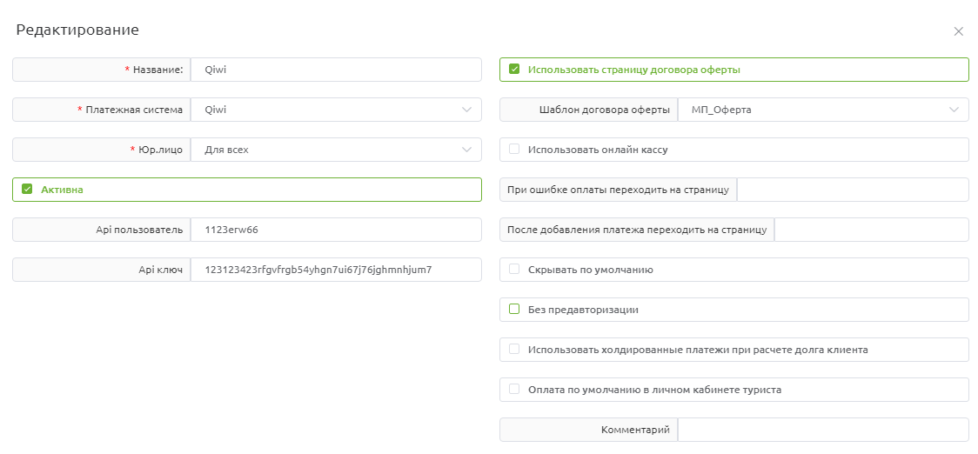Click the Api пользователь label
This screenshot has height=454, width=978.
pyautogui.click(x=140, y=230)
